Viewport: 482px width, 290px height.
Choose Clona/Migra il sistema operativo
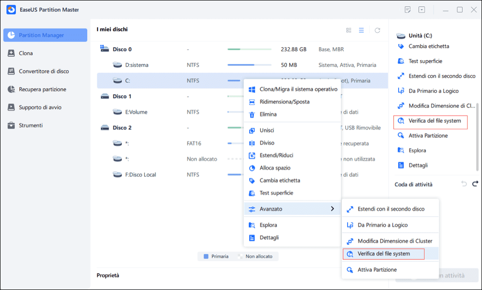pos(293,89)
